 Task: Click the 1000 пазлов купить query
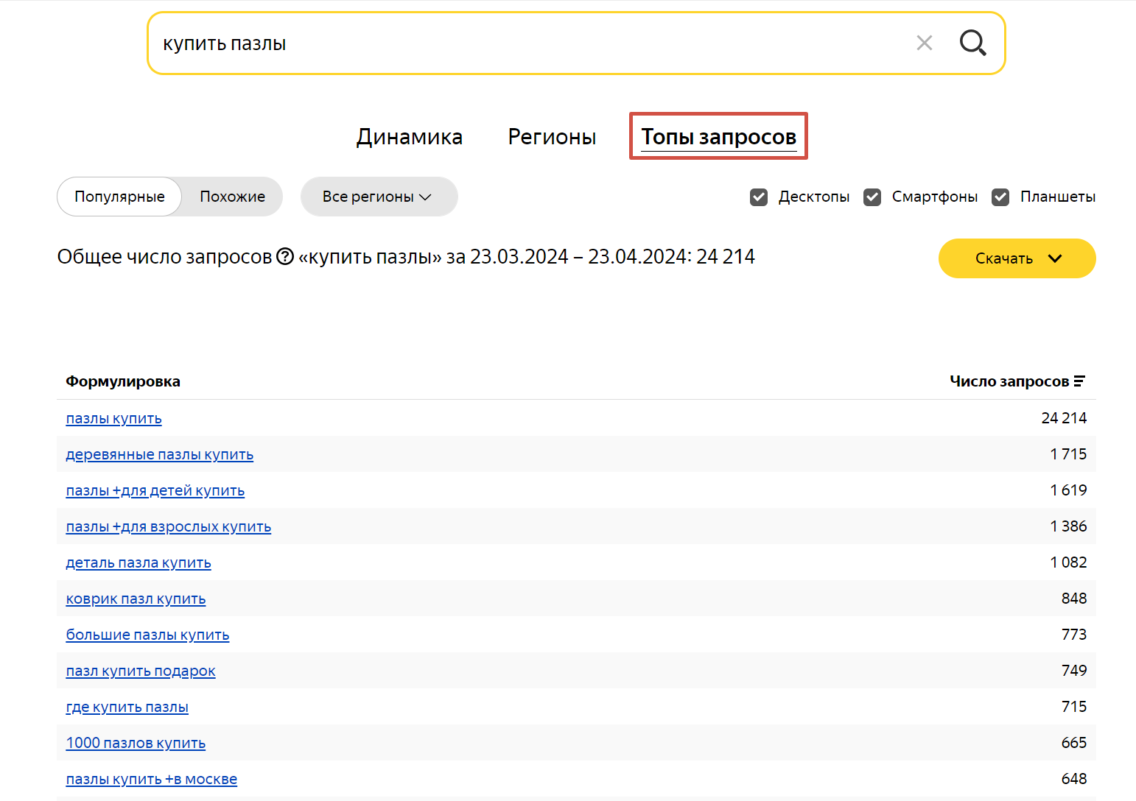click(x=136, y=744)
